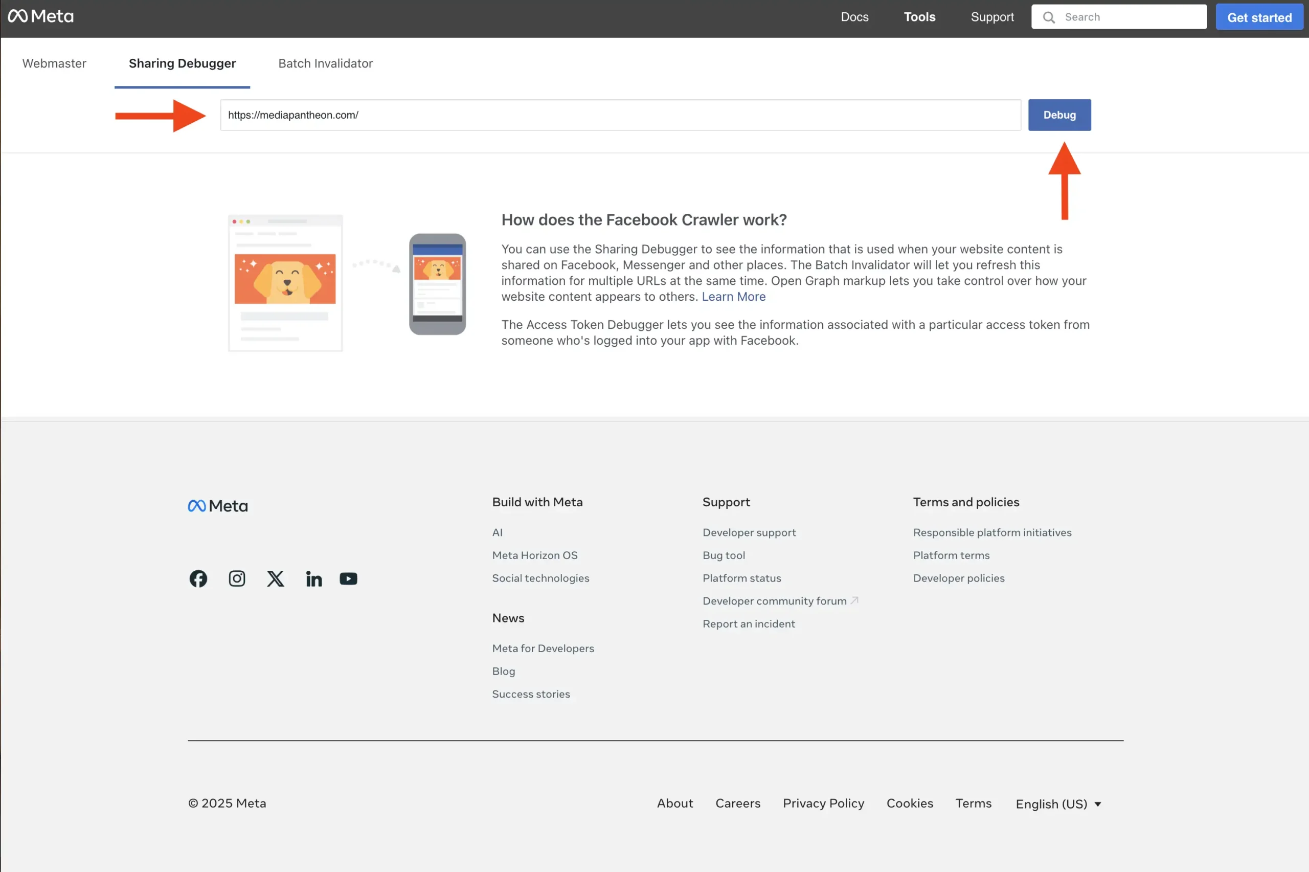Click the heading How does the Facebook Crawler work?

click(x=644, y=220)
